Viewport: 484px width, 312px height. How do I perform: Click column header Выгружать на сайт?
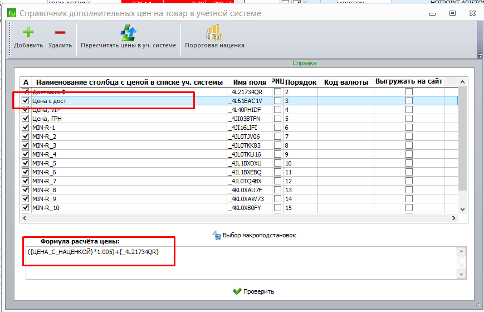click(409, 81)
